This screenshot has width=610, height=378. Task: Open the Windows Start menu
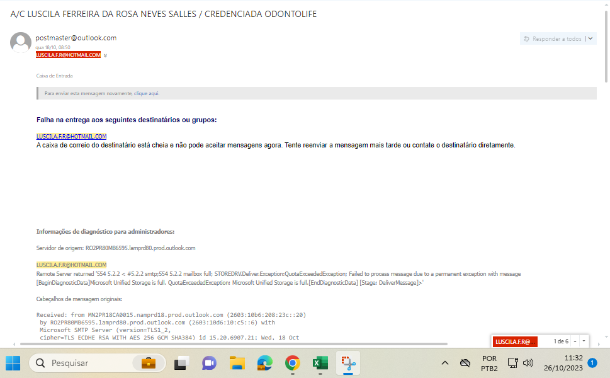[x=13, y=364]
